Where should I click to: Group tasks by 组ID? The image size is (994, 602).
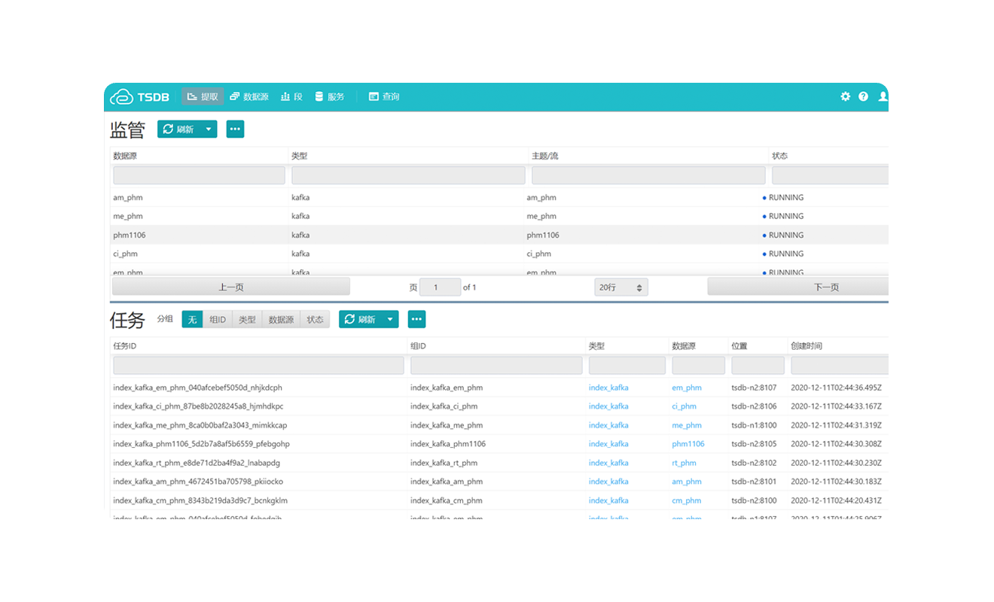pos(218,320)
